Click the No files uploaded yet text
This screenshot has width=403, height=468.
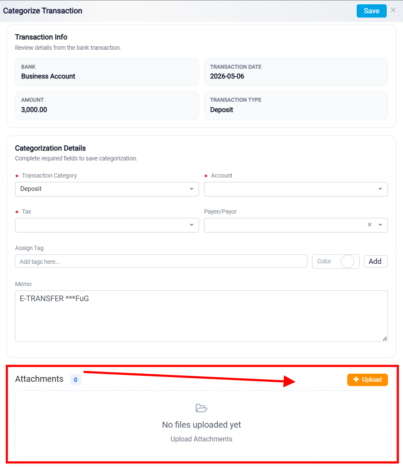click(x=201, y=425)
